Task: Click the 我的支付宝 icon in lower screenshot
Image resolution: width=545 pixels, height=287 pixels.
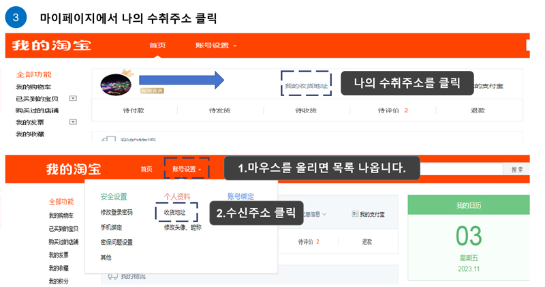Action: [x=356, y=214]
